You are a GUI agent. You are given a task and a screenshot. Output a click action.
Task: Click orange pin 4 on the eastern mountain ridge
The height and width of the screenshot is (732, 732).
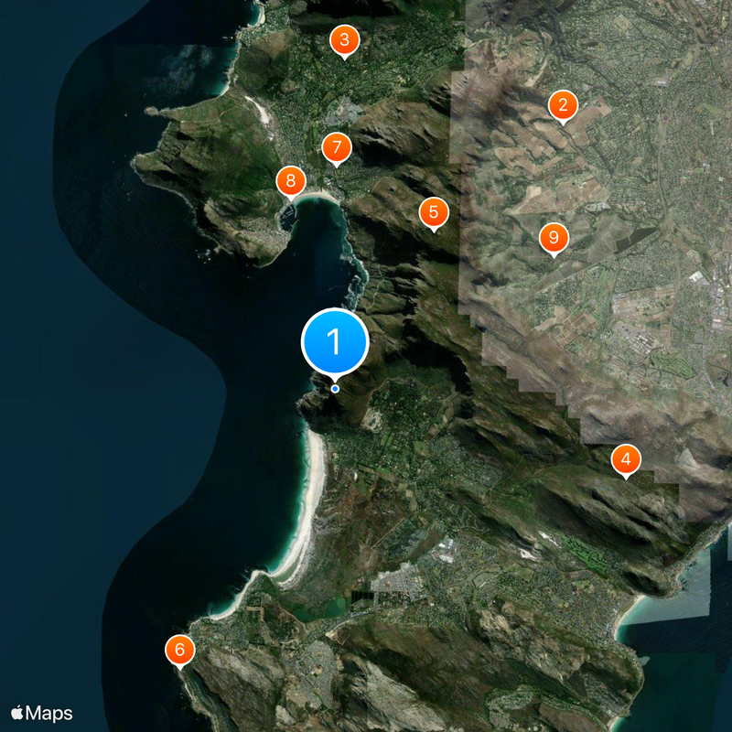627,460
